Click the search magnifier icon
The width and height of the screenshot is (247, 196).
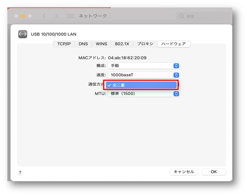click(x=182, y=16)
